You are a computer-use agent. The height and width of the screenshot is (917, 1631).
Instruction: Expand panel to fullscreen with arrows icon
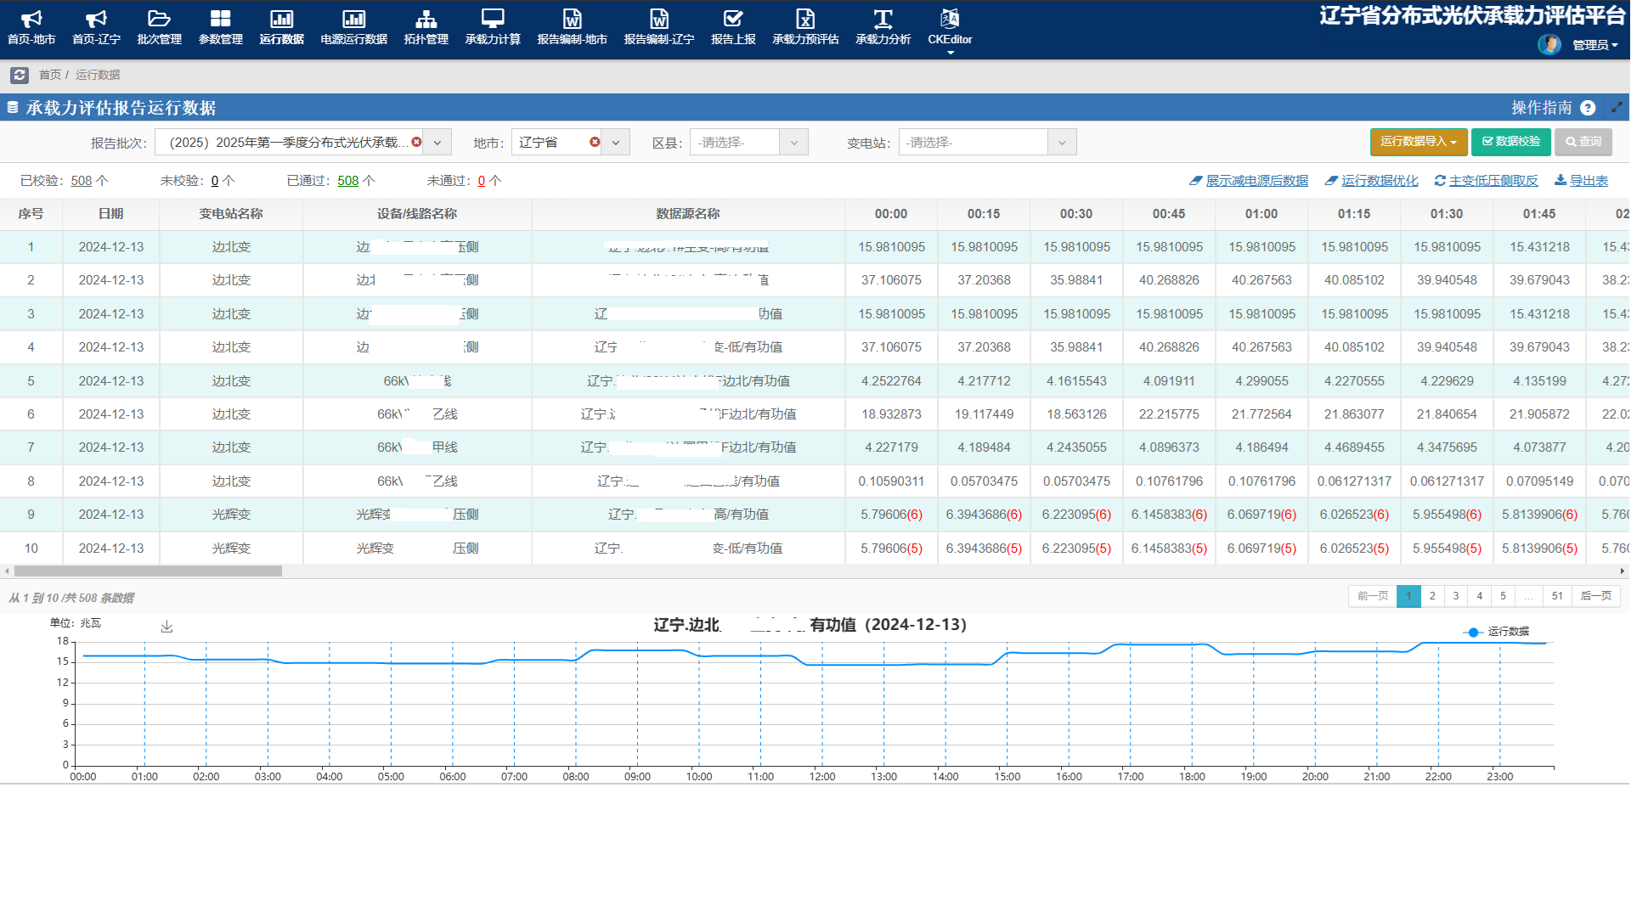[1617, 108]
